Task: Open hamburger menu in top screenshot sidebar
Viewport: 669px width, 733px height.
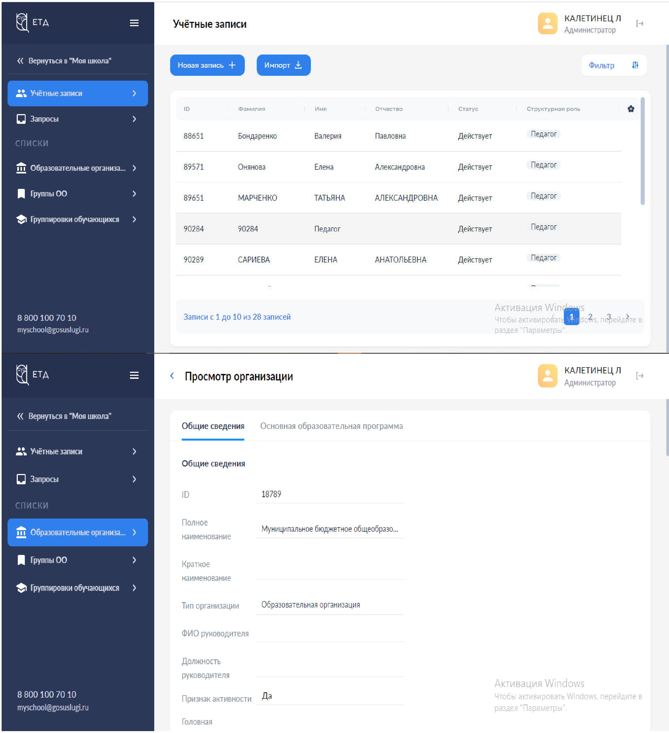Action: 134,23
